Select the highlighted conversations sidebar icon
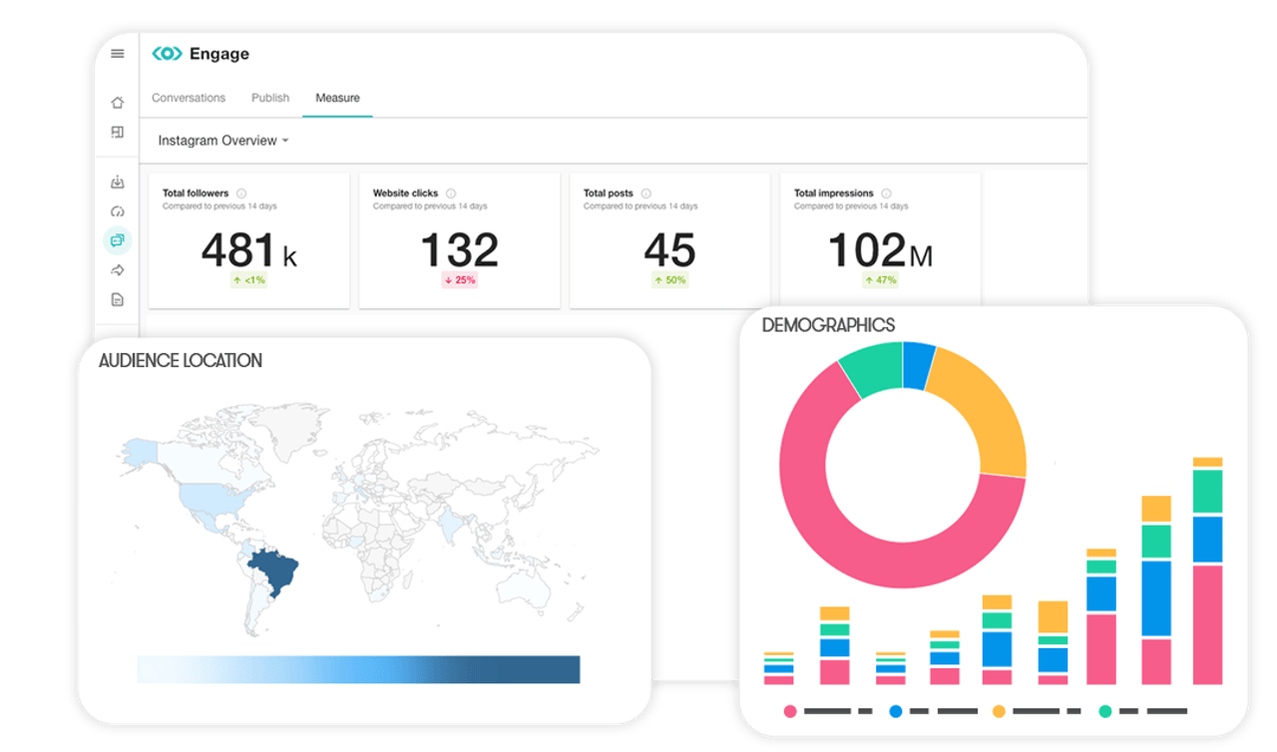 point(118,240)
